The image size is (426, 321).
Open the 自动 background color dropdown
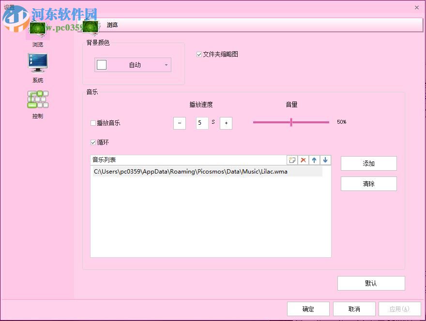[167, 64]
